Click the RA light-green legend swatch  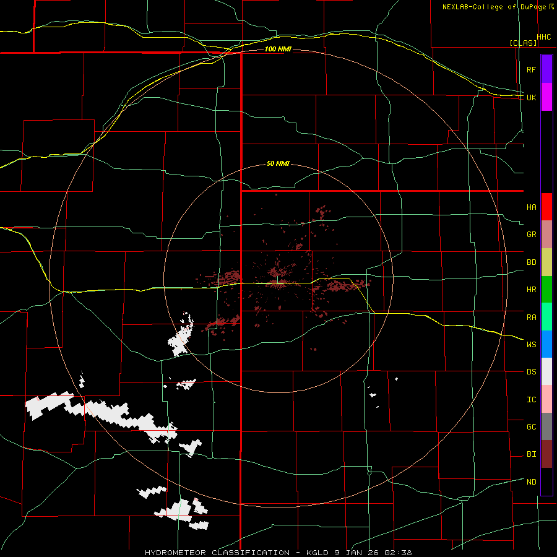click(546, 317)
